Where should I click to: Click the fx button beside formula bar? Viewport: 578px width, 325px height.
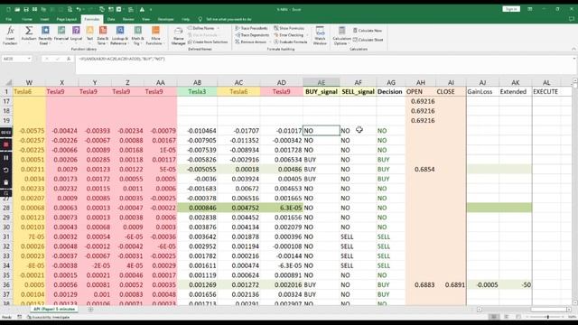pos(69,59)
